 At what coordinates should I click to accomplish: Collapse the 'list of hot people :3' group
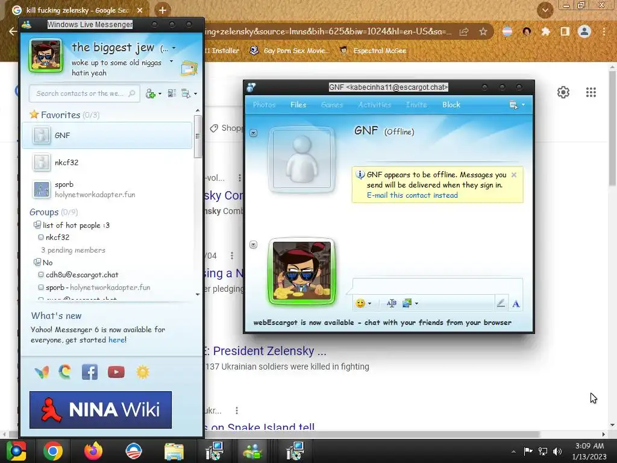37,225
